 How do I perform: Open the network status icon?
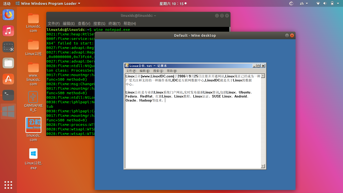point(318,4)
